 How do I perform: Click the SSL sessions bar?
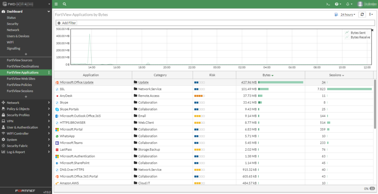(349, 89)
